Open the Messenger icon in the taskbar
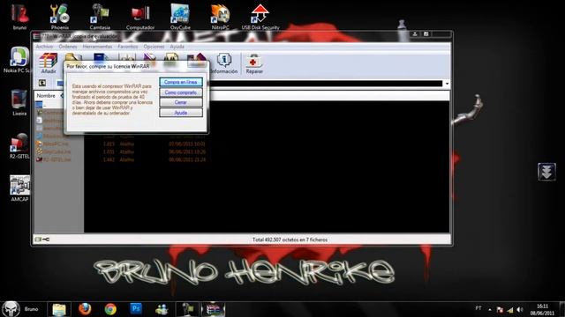Image resolution: width=565 pixels, height=317 pixels. (x=162, y=309)
